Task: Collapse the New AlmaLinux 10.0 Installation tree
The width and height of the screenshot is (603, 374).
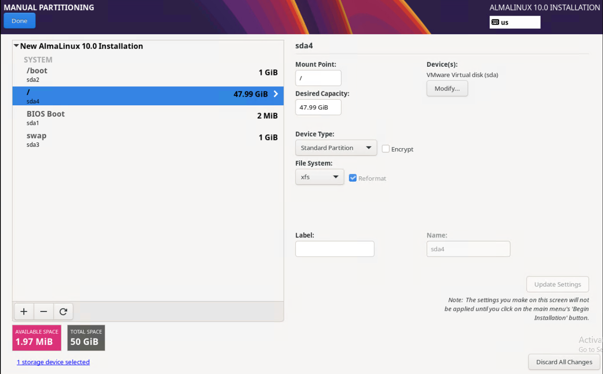Action: 16,46
